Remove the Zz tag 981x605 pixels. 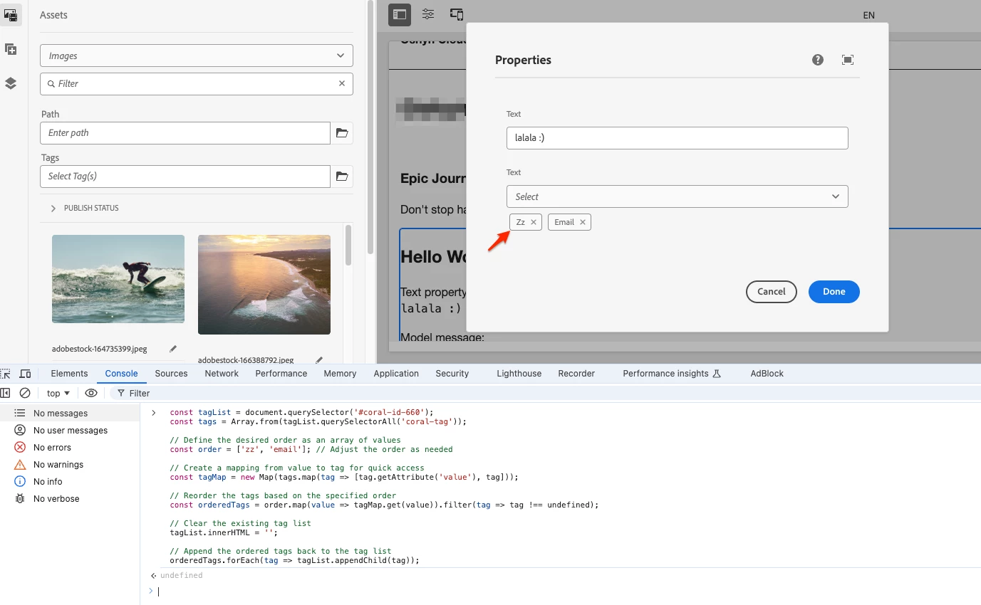[534, 222]
